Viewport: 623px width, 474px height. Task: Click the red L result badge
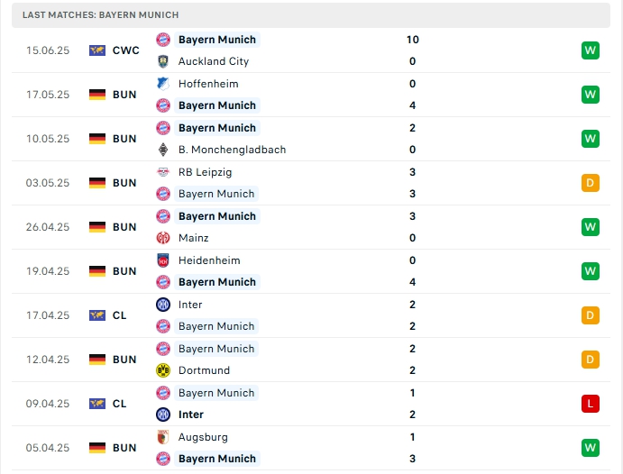tap(591, 404)
